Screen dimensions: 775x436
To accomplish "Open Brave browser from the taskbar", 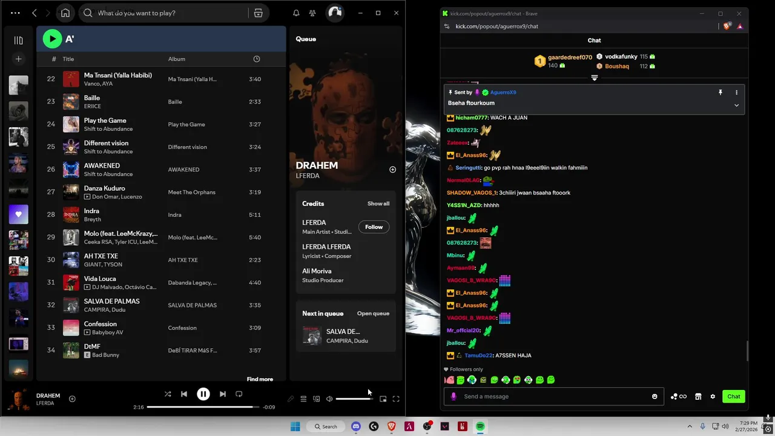I will pos(391,426).
